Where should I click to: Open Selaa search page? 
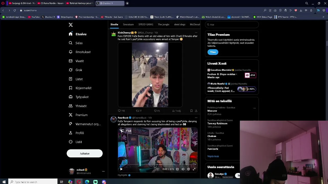tap(76, 43)
